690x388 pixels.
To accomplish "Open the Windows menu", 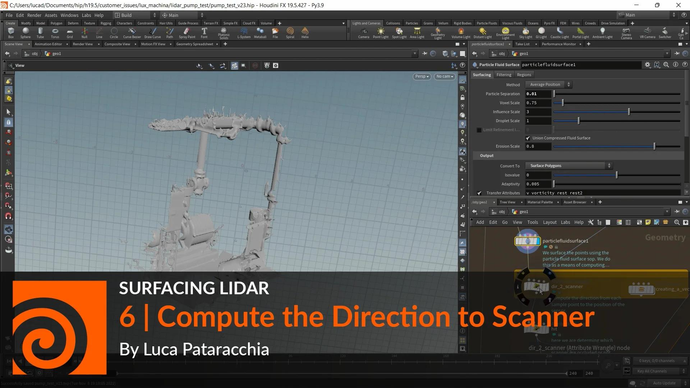I will [x=69, y=15].
